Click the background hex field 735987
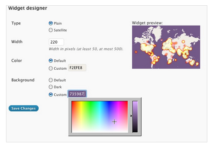Image resolution: width=213 pixels, height=151 pixels. (77, 94)
